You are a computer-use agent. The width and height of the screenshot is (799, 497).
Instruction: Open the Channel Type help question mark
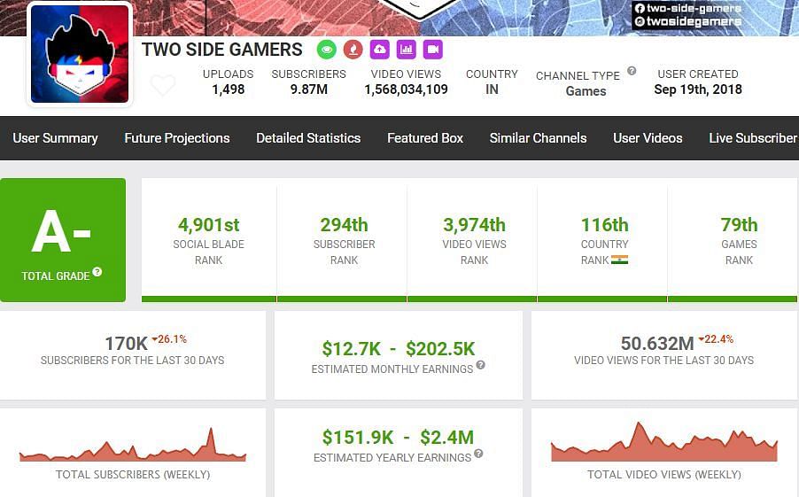[x=632, y=71]
